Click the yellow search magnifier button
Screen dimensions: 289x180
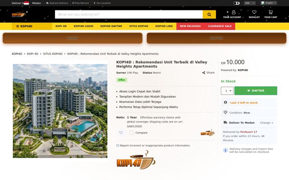coord(209,14)
